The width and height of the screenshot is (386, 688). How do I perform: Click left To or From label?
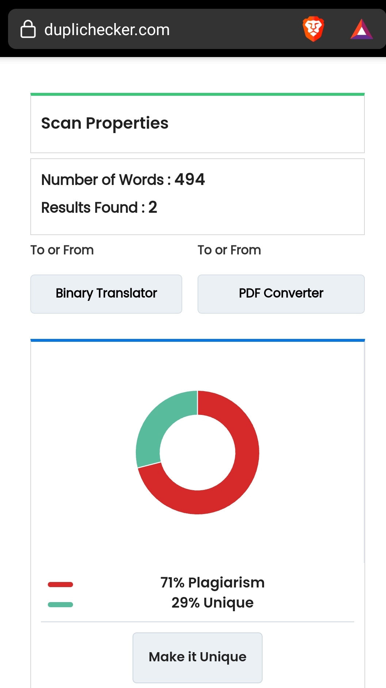click(x=62, y=250)
